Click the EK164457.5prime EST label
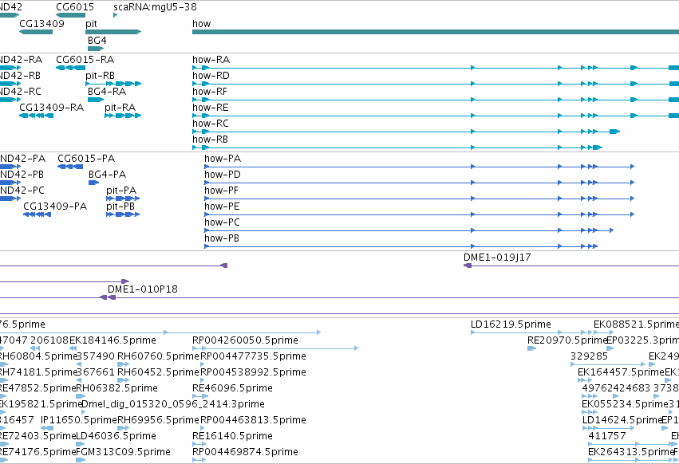 (621, 372)
